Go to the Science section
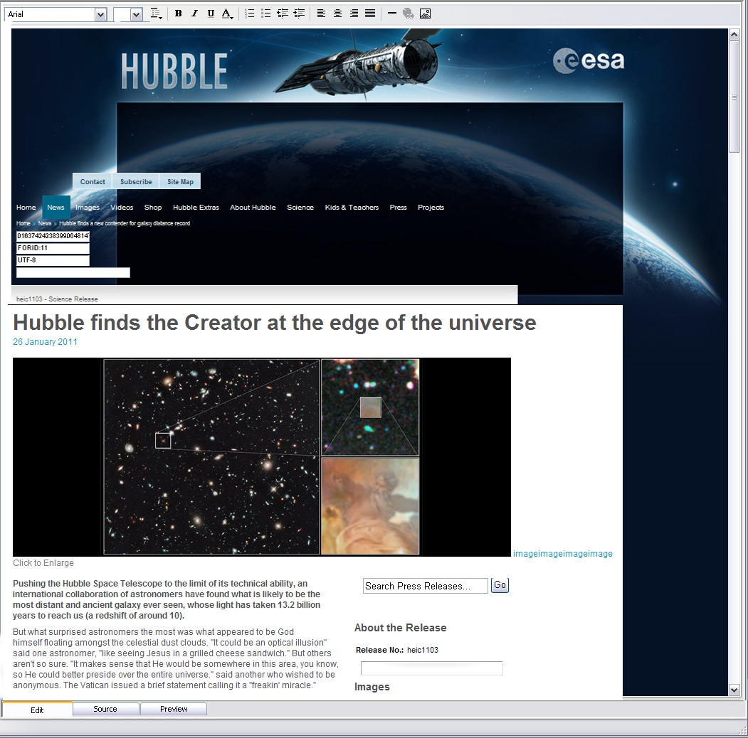Viewport: 748px width, 738px height. click(x=300, y=207)
